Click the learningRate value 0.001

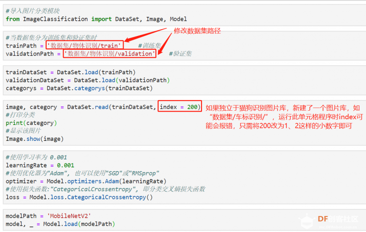point(65,165)
